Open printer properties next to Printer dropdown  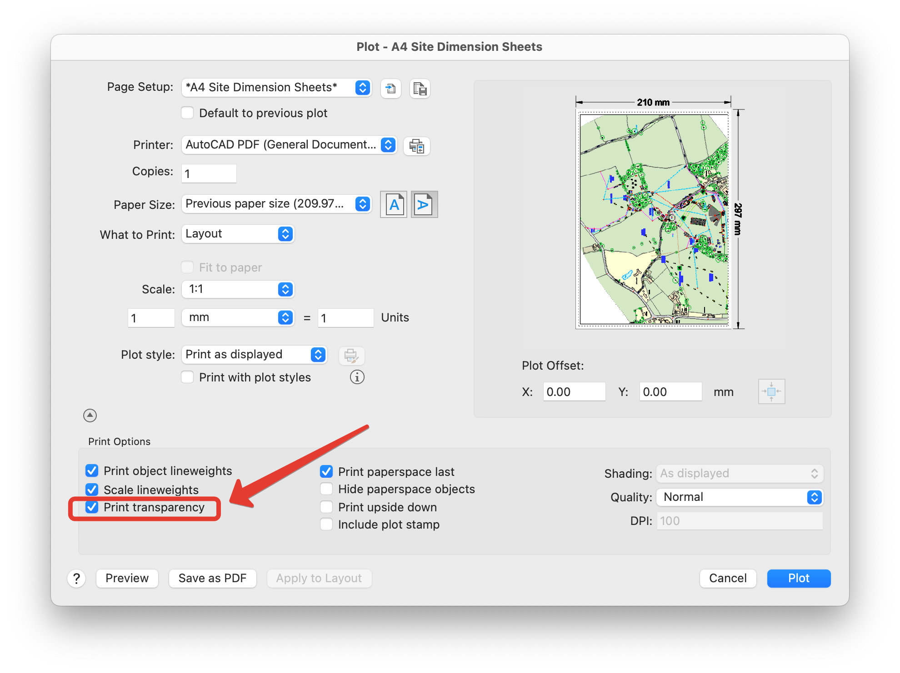tap(416, 146)
